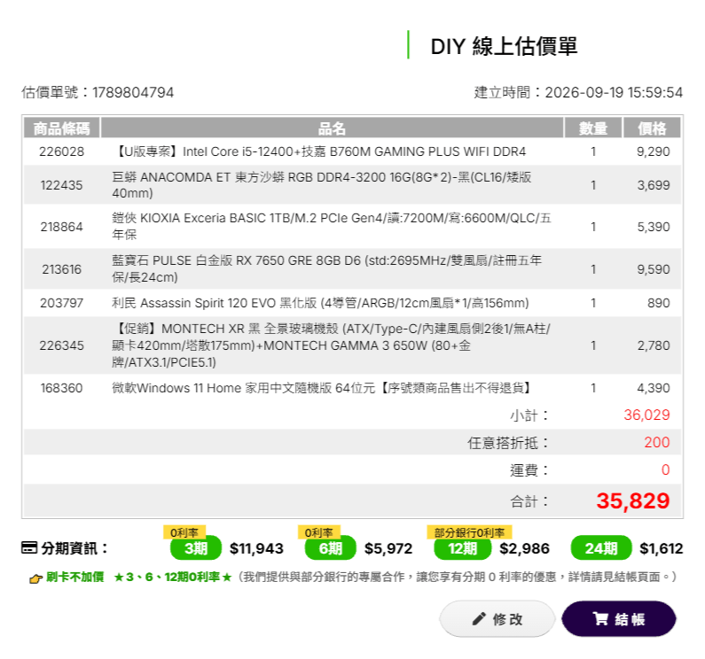Click the KIOXIA Exceria BASIC 1TB product name
The image size is (705, 659).
pos(332,226)
